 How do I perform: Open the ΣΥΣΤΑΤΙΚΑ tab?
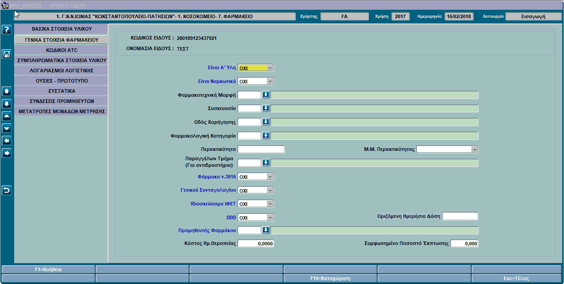pos(61,91)
